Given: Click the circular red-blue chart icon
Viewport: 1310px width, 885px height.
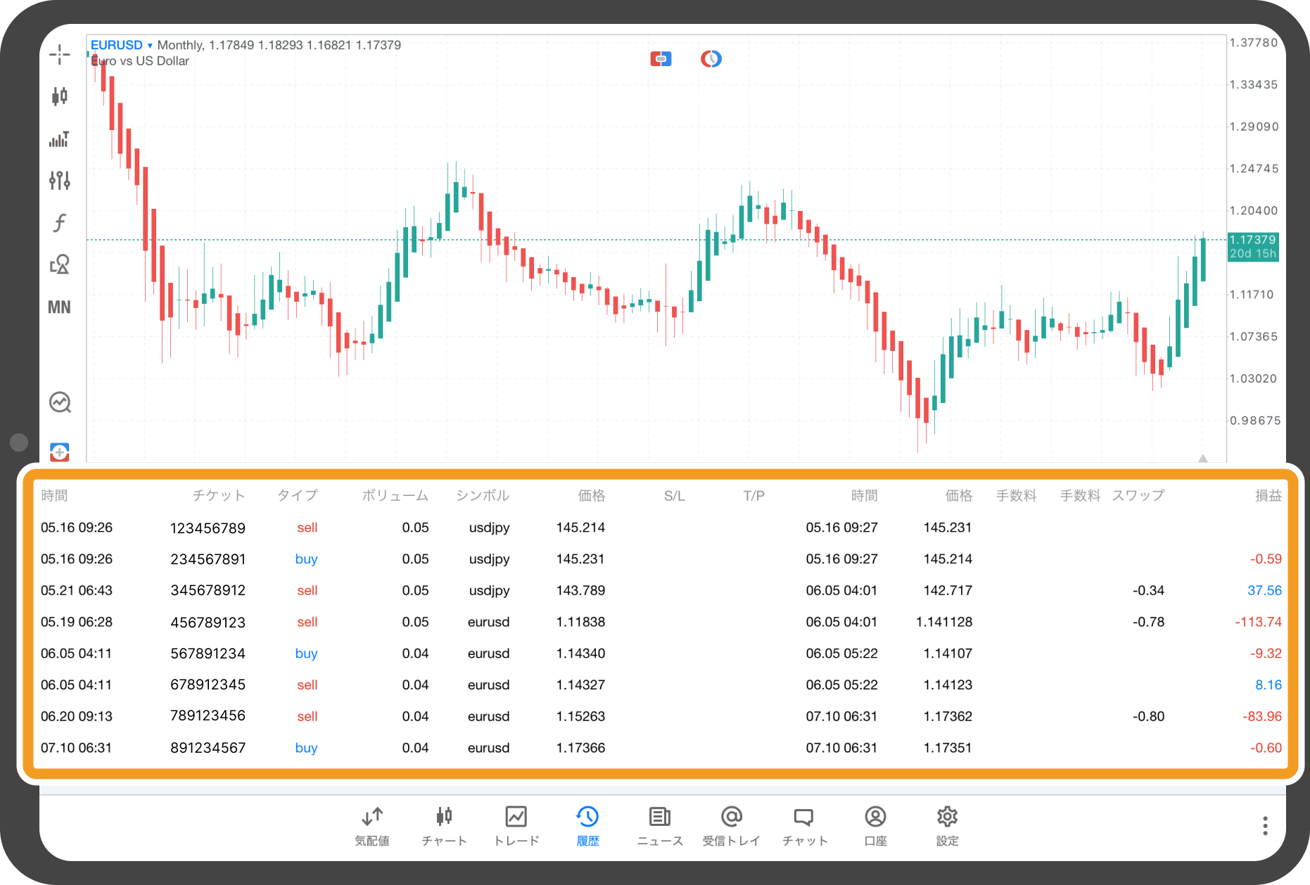Looking at the screenshot, I should pyautogui.click(x=711, y=59).
